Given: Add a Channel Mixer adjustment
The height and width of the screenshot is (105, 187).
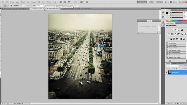Looking at the screenshot, I should (x=185, y=34).
